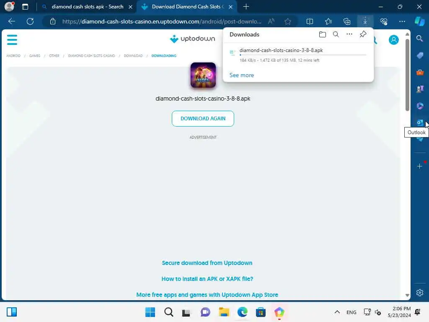The height and width of the screenshot is (322, 429).
Task: Navigate to GAMES breadcrumb
Action: 35,56
